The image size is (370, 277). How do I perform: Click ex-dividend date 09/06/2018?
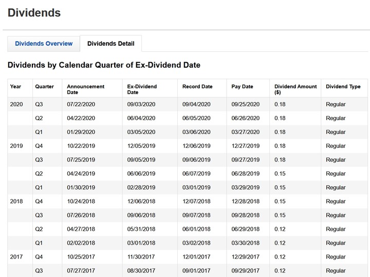pos(141,215)
